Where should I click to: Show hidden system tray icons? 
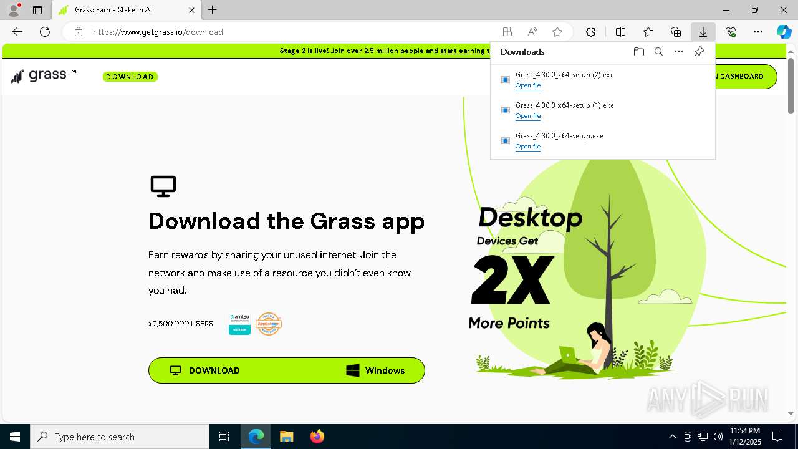pos(672,437)
